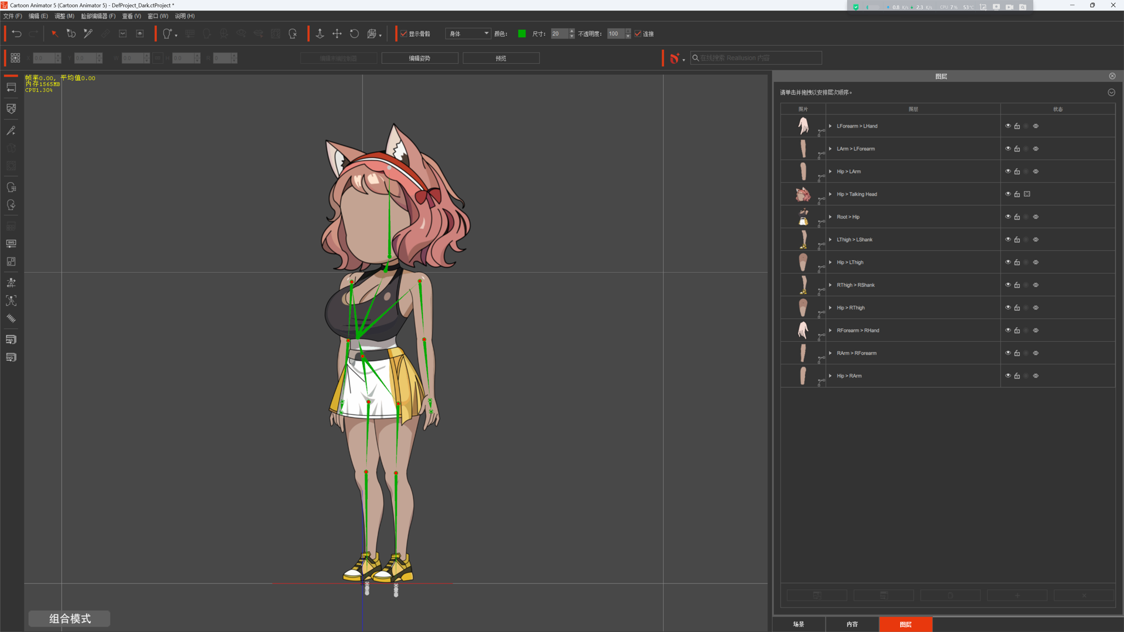Click the green bone color swatch

[x=522, y=34]
